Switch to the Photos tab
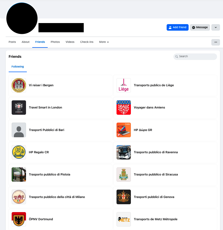The image size is (223, 230). tap(55, 42)
